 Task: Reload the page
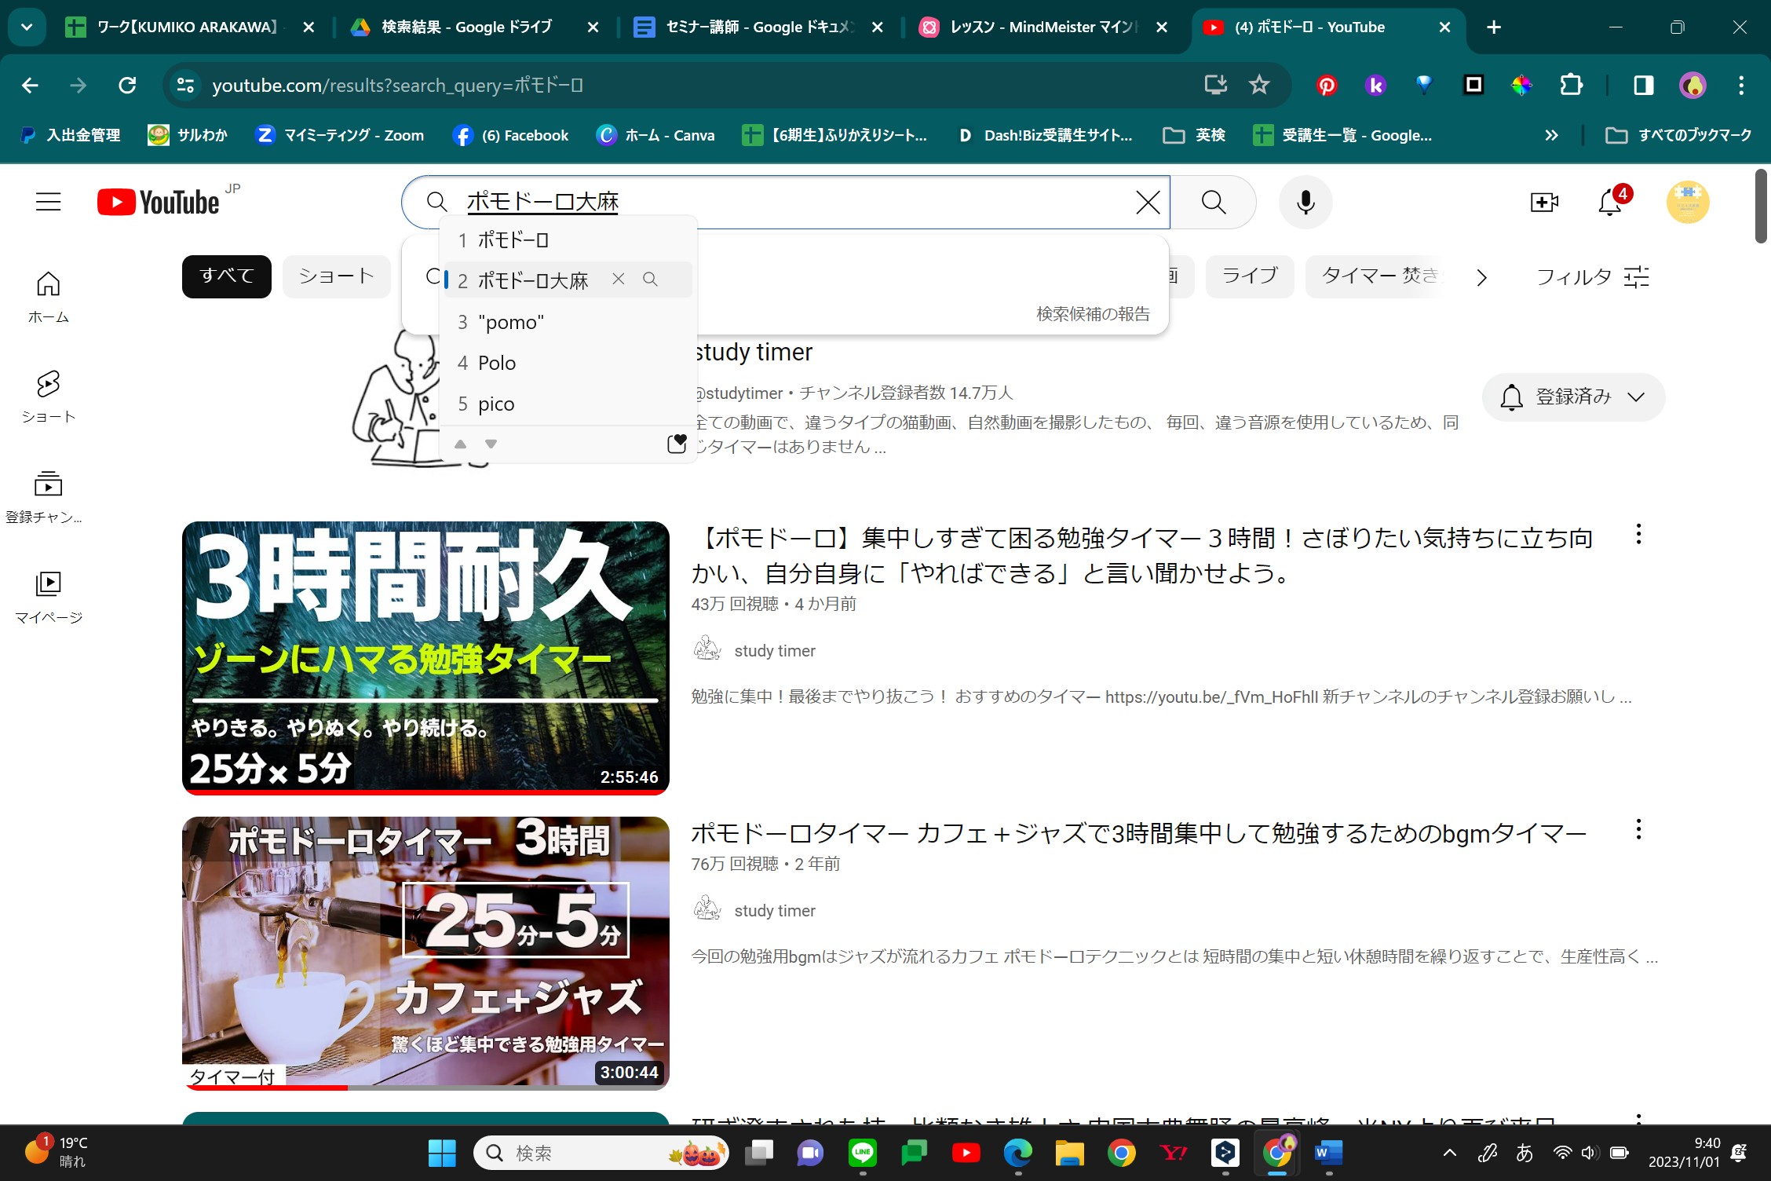point(127,85)
